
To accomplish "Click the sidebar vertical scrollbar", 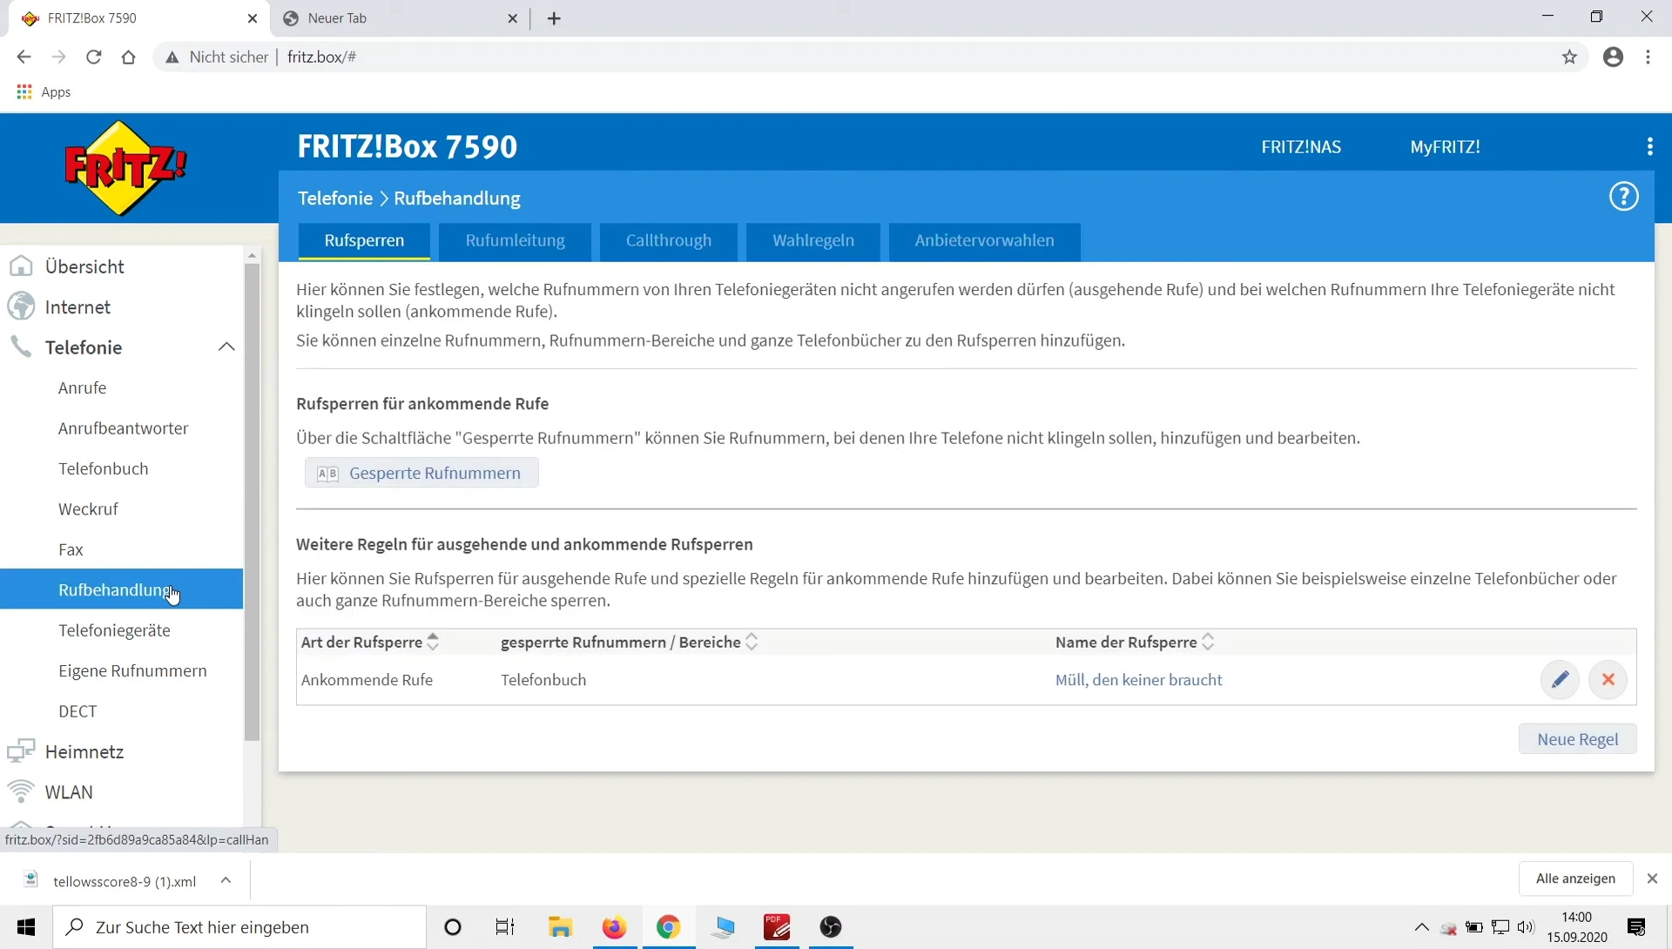I will pyautogui.click(x=253, y=502).
